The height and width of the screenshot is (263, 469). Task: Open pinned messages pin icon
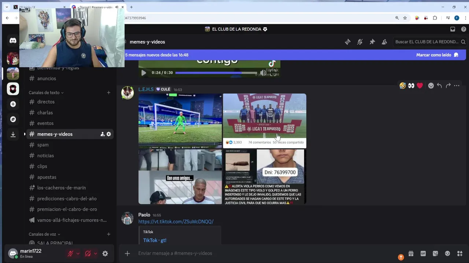372,42
